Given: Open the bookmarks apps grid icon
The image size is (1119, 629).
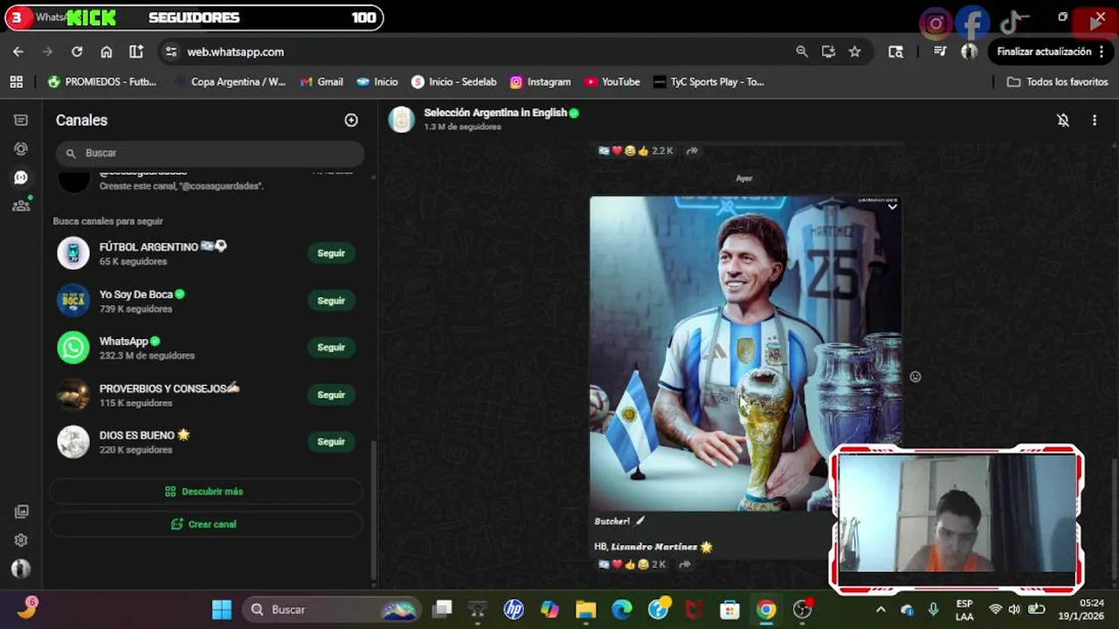Looking at the screenshot, I should [x=16, y=81].
